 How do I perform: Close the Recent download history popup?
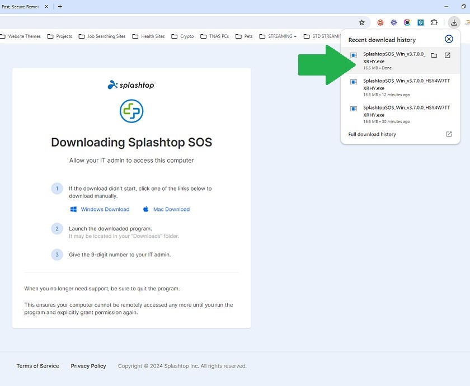(x=449, y=39)
